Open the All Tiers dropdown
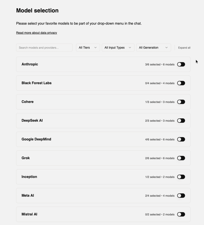The width and height of the screenshot is (204, 225). (88, 48)
